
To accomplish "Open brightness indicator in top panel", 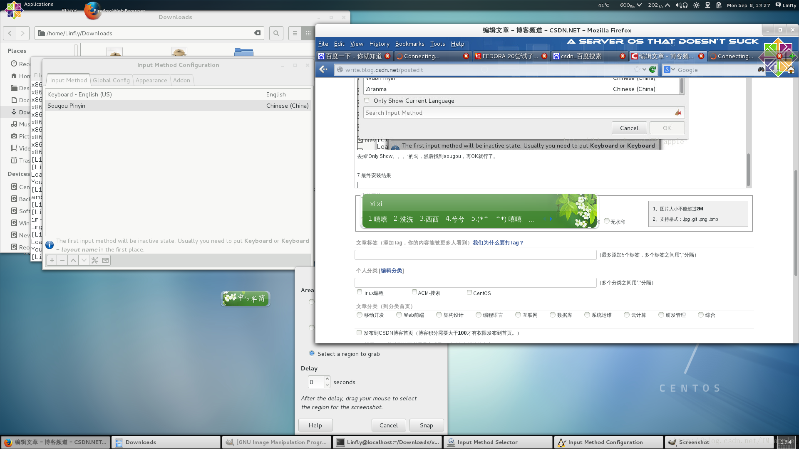I will (696, 5).
